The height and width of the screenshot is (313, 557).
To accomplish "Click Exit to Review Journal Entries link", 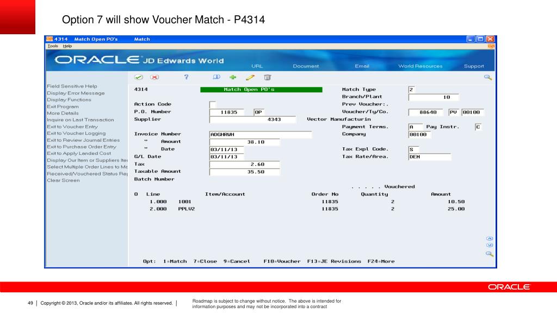I will click(x=83, y=140).
